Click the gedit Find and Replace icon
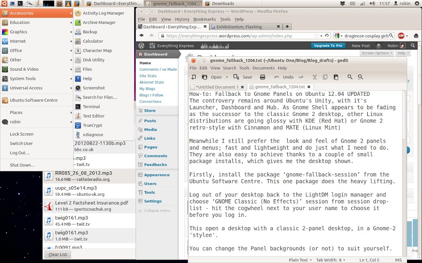 (360, 77)
